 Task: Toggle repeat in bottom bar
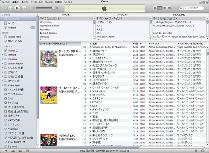tap(20, 151)
